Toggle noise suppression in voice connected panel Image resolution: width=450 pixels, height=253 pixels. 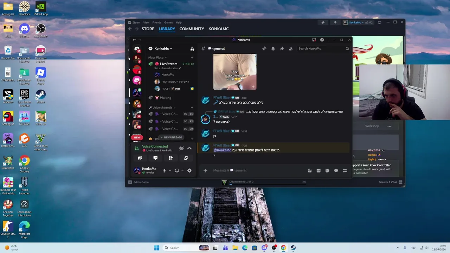181,148
